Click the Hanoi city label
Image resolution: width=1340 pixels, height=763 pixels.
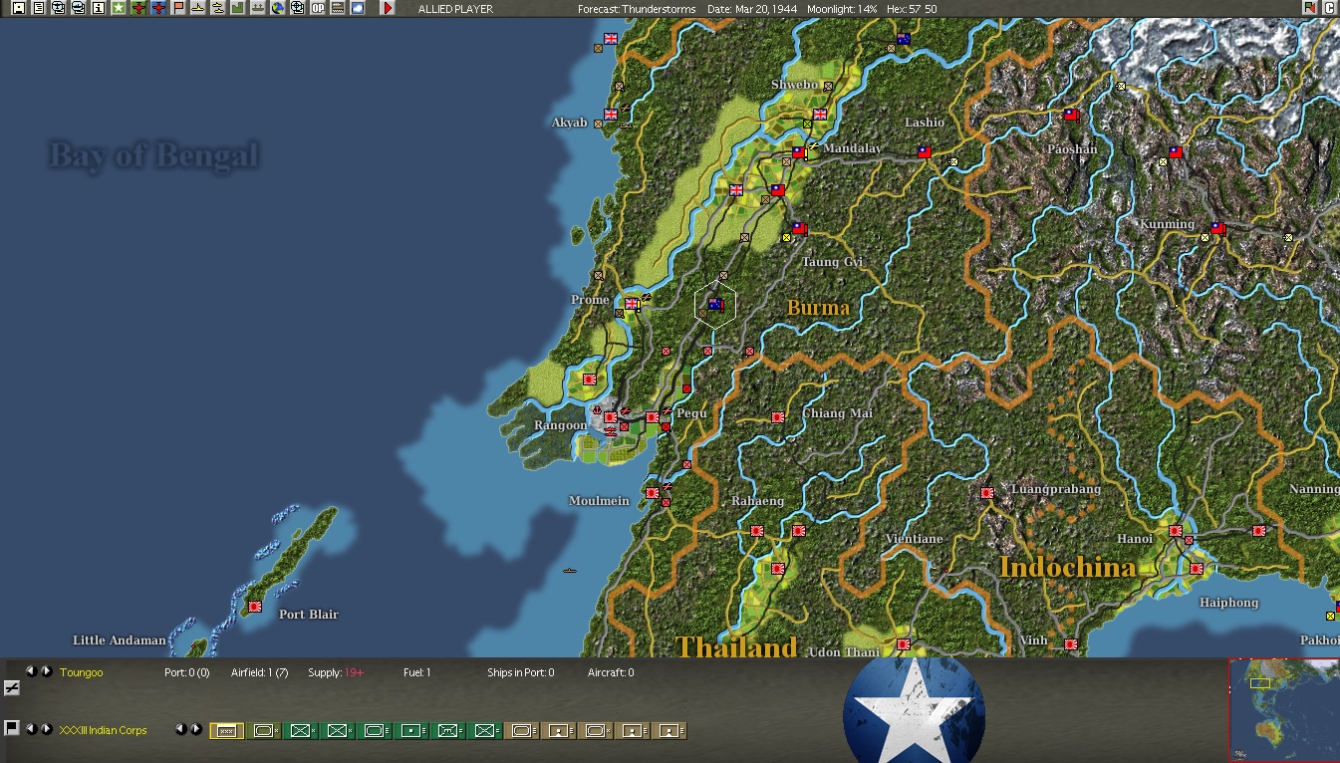pyautogui.click(x=1135, y=539)
